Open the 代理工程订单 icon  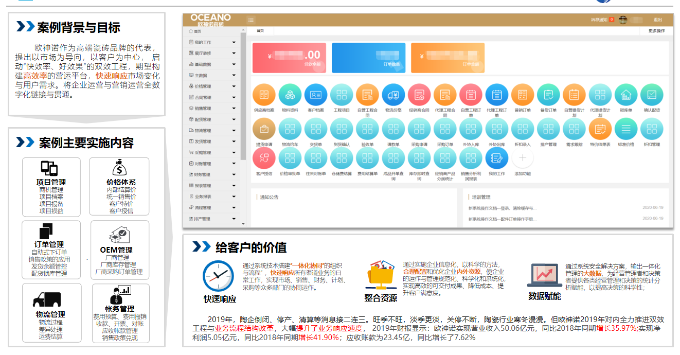click(497, 95)
